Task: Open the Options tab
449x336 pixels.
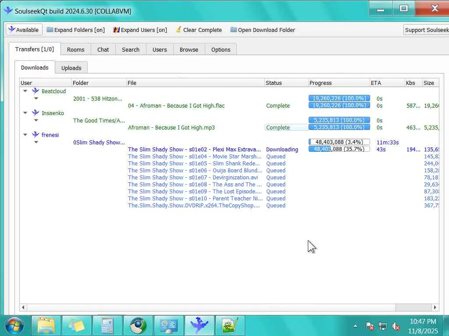Action: click(221, 49)
